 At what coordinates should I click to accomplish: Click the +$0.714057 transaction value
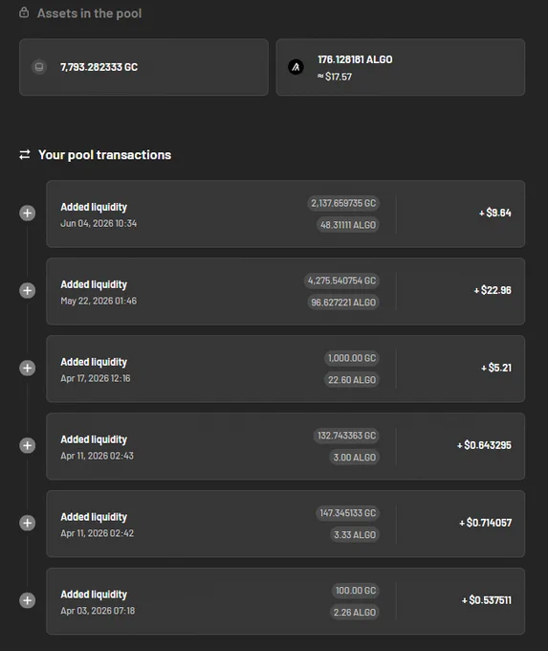(x=486, y=523)
